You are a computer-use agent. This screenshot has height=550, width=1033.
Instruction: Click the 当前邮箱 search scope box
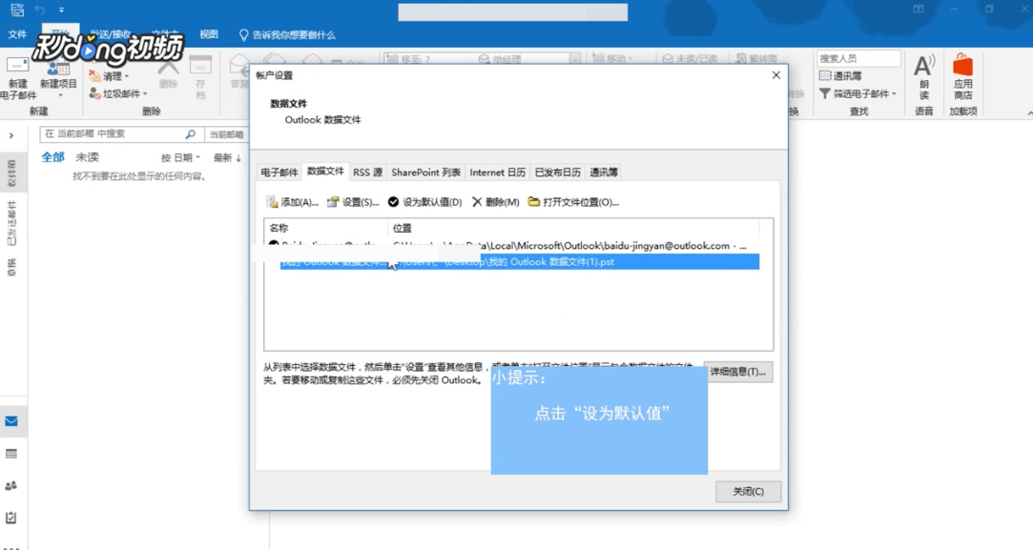click(x=226, y=133)
